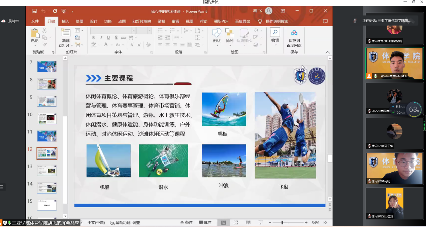Toggle the 批注 comments pane
426x227 pixels.
pyautogui.click(x=205, y=222)
